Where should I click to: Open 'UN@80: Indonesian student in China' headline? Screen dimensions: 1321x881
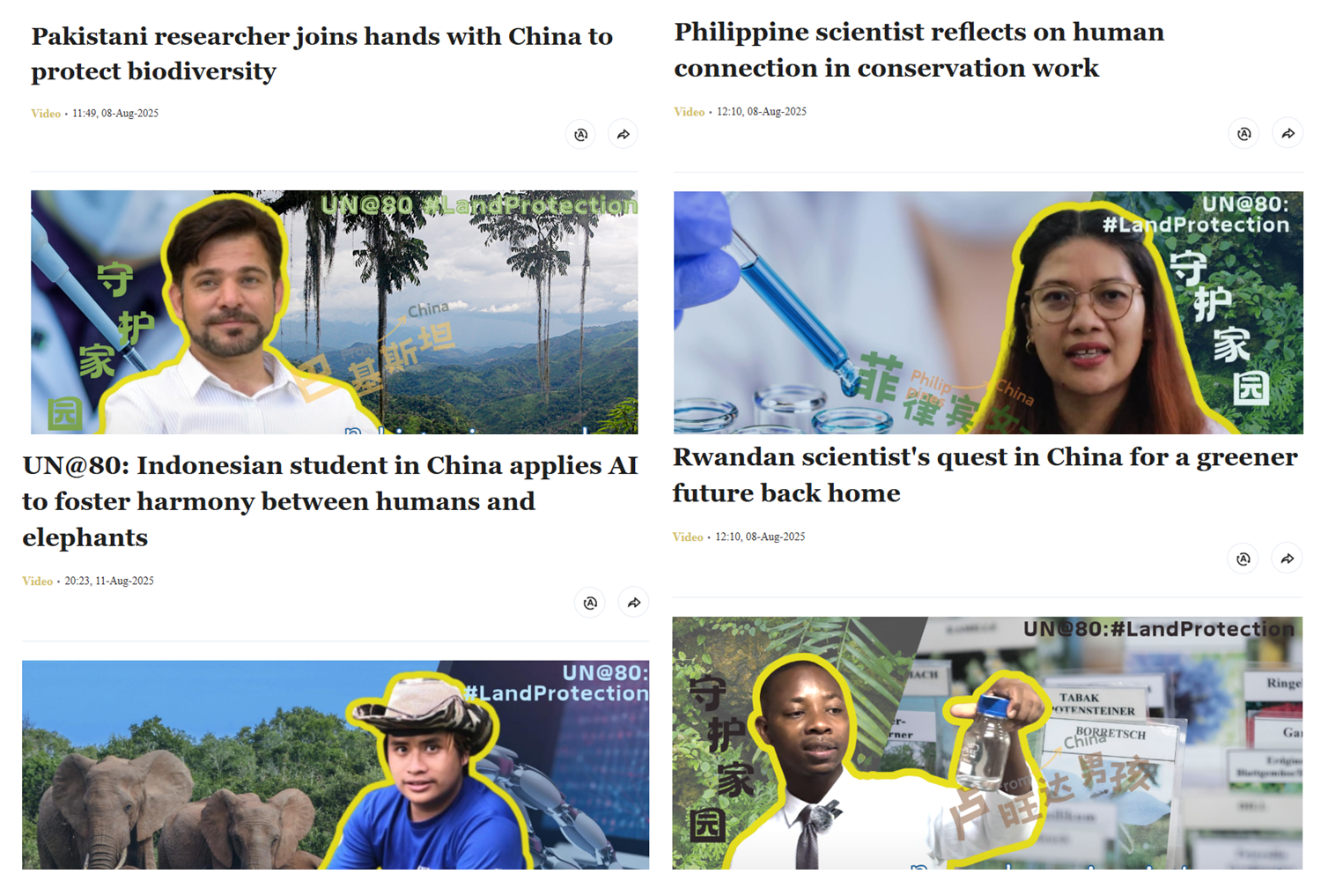[330, 501]
